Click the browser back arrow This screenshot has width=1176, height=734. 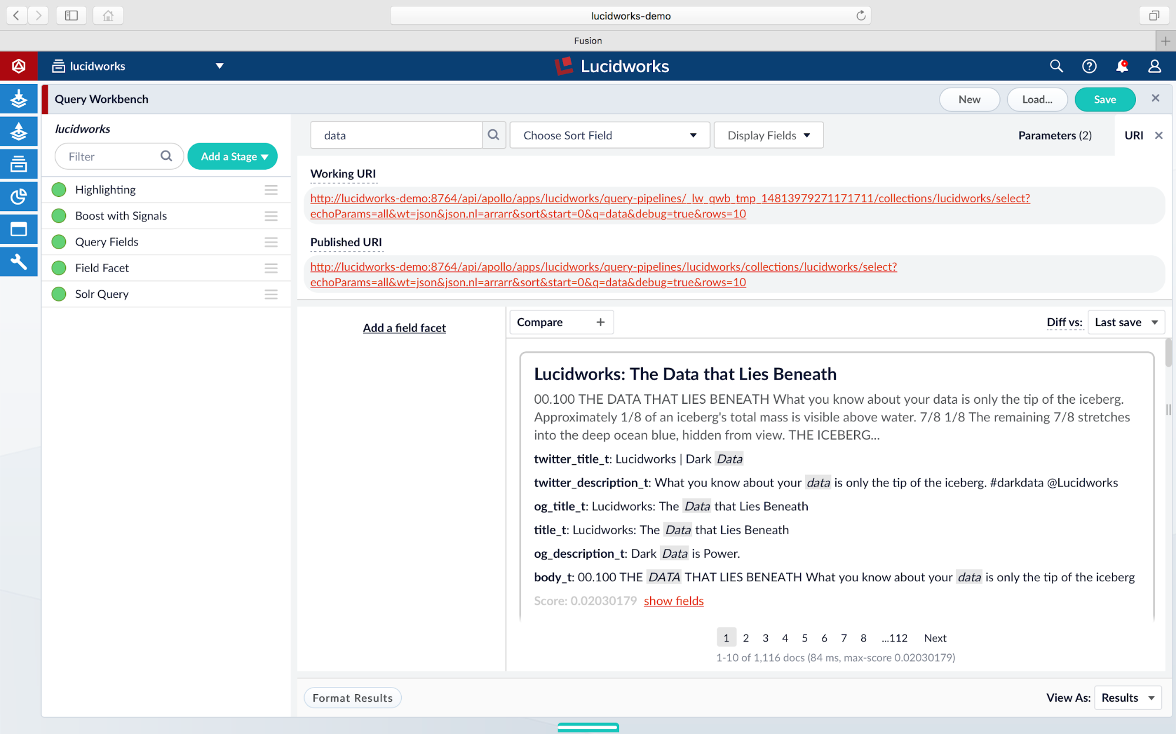coord(16,15)
